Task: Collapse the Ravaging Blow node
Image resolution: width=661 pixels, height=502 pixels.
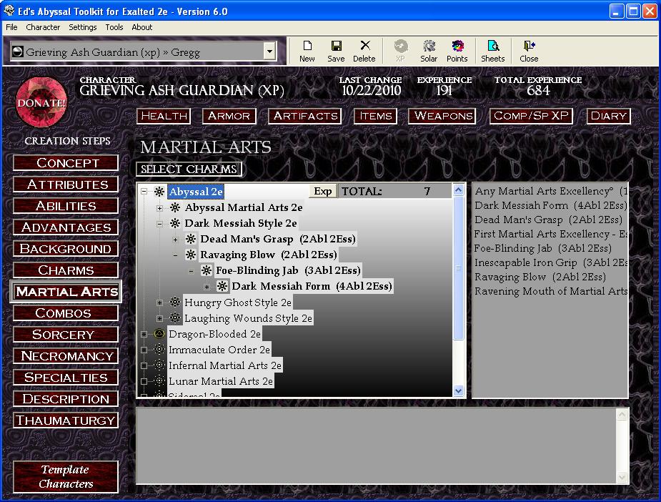Action: click(x=175, y=255)
